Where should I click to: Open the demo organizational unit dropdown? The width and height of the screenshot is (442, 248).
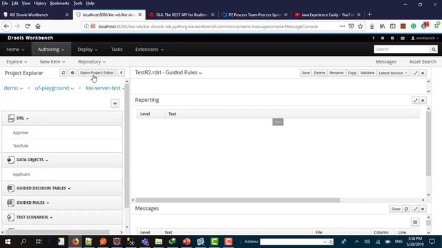click(13, 88)
